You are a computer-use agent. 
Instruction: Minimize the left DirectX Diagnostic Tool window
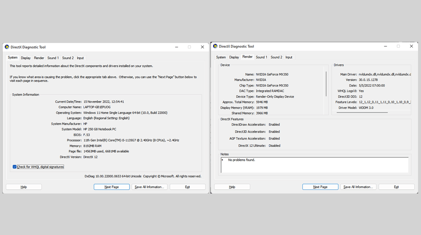tap(176, 47)
